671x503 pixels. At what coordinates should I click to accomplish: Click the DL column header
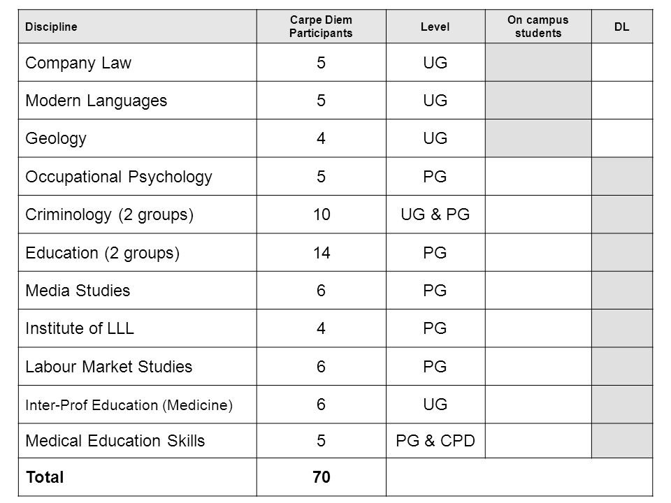click(622, 27)
